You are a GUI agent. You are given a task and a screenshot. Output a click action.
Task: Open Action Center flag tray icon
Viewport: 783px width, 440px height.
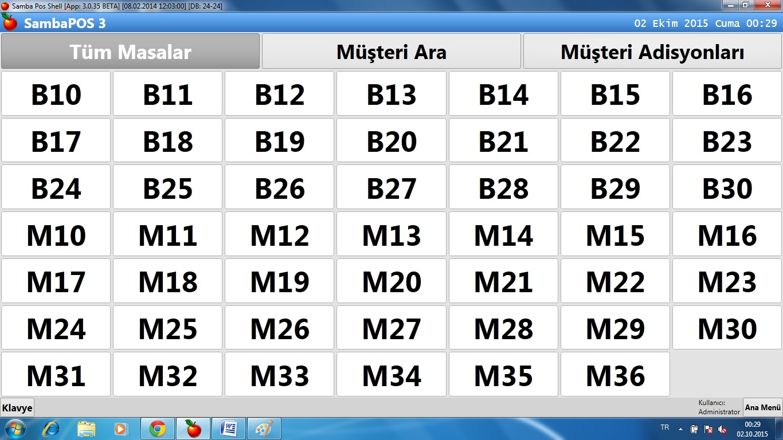[x=708, y=429]
